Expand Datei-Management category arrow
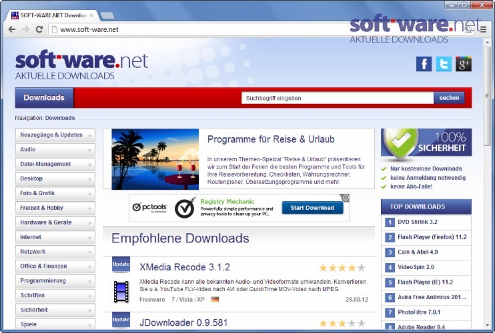The height and width of the screenshot is (333, 495). tap(89, 165)
